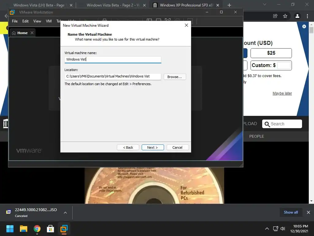Click the Virtual machine name input field
Image resolution: width=314 pixels, height=236 pixels.
(113, 59)
